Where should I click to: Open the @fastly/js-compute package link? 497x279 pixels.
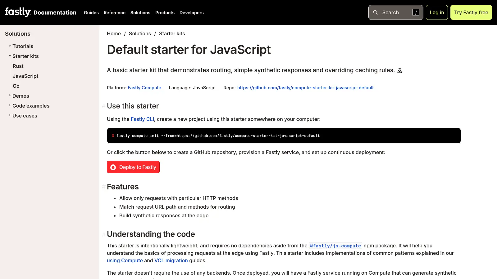coord(335,246)
